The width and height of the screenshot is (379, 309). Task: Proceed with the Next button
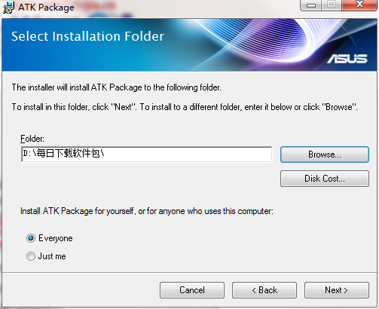click(337, 290)
